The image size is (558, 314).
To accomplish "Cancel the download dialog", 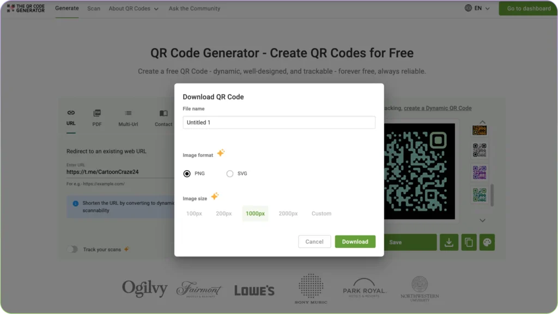I will [314, 241].
